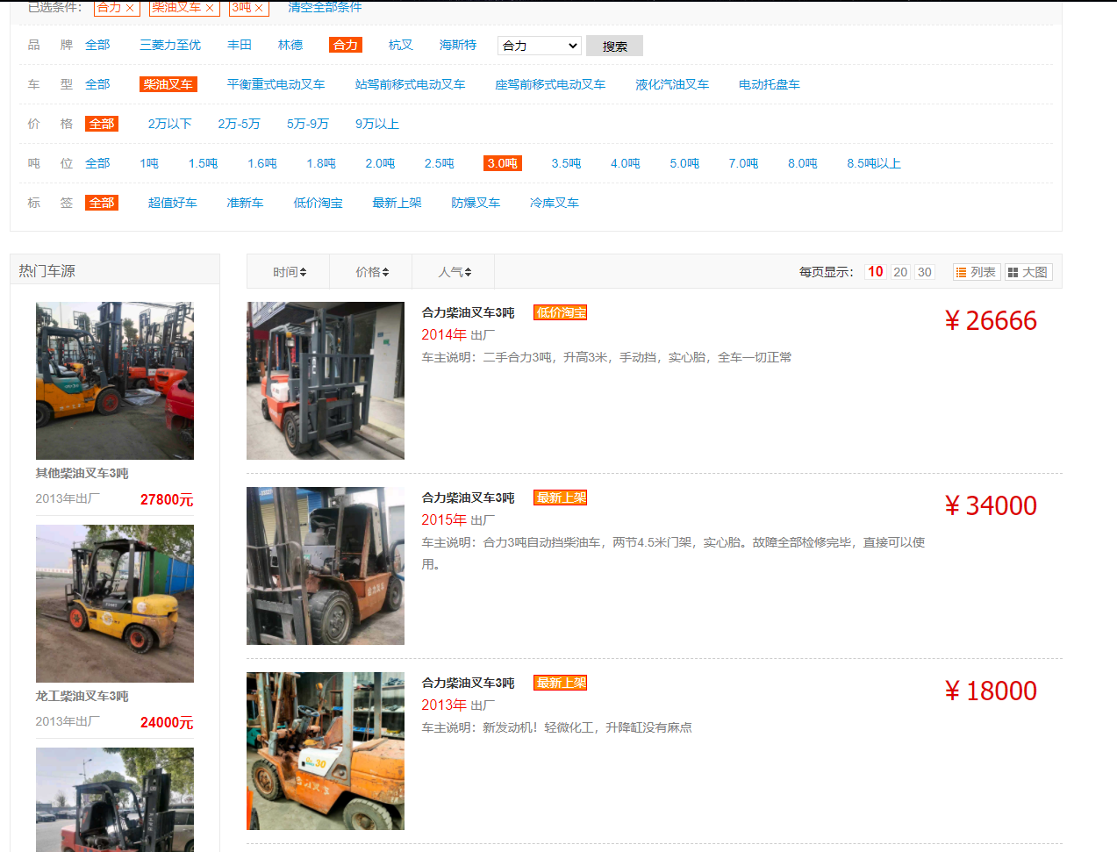Viewport: 1117px width, 852px height.
Task: Select 30 results per page
Action: (924, 271)
